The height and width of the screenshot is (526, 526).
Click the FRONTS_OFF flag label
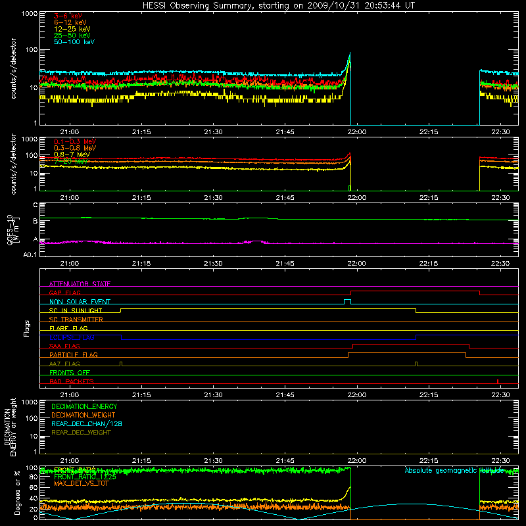(x=70, y=372)
